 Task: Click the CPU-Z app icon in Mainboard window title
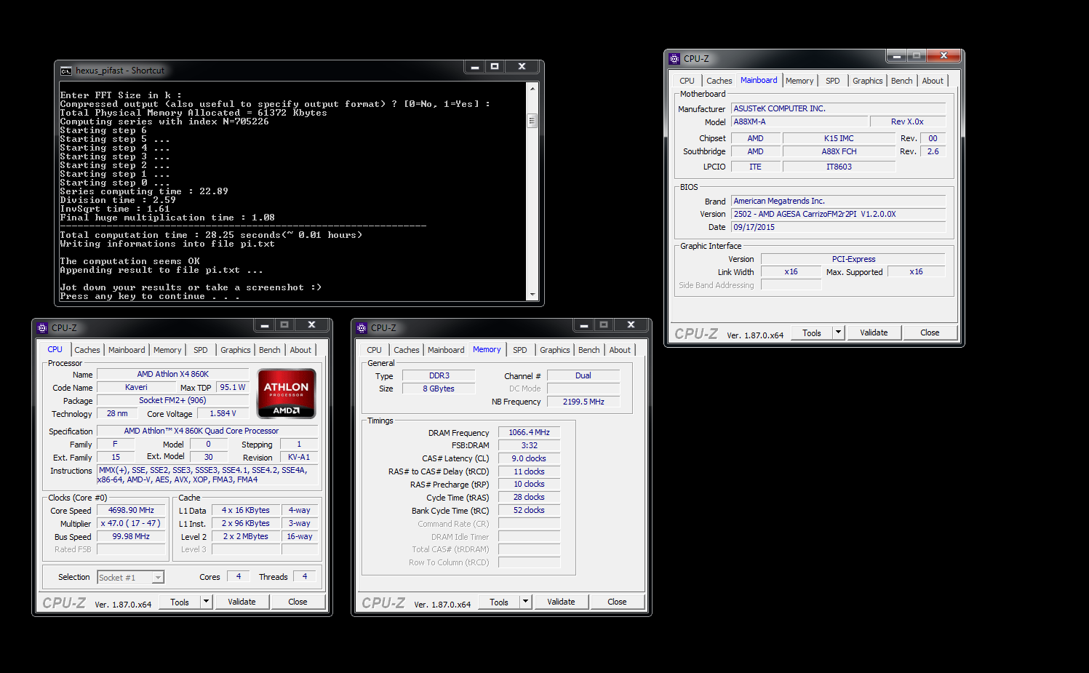(x=674, y=59)
